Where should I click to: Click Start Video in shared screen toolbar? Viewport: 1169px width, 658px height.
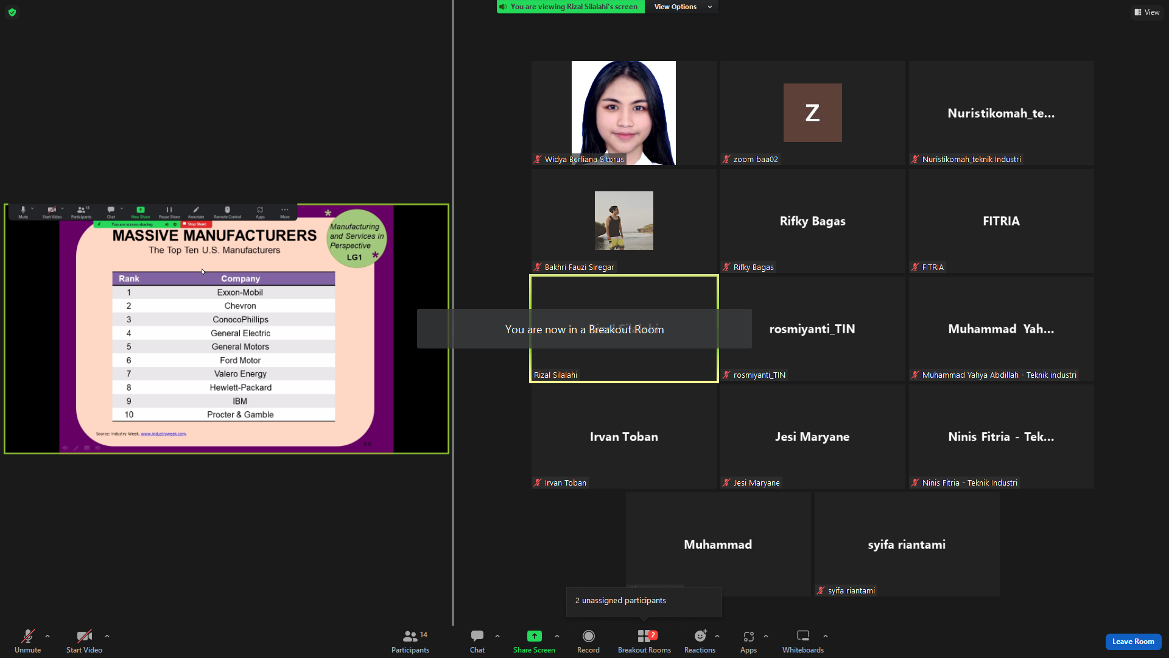[52, 212]
